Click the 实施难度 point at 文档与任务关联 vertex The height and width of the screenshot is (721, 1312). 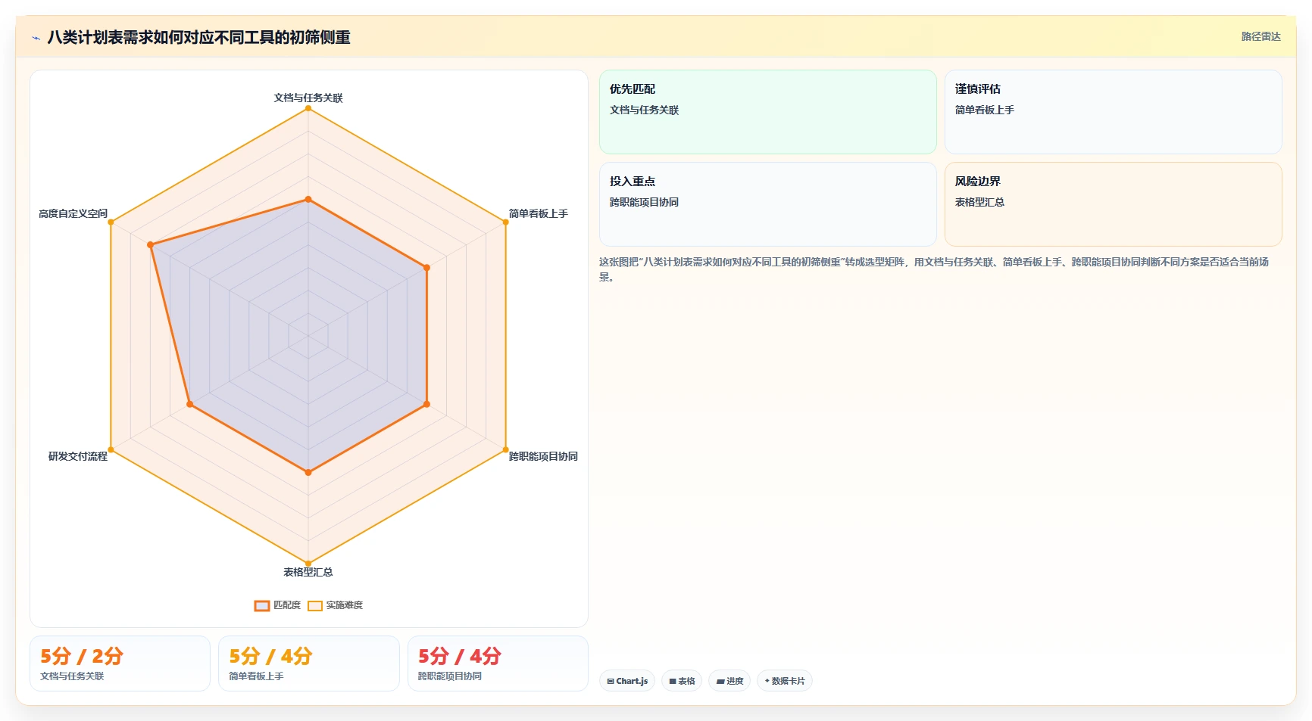tap(308, 109)
